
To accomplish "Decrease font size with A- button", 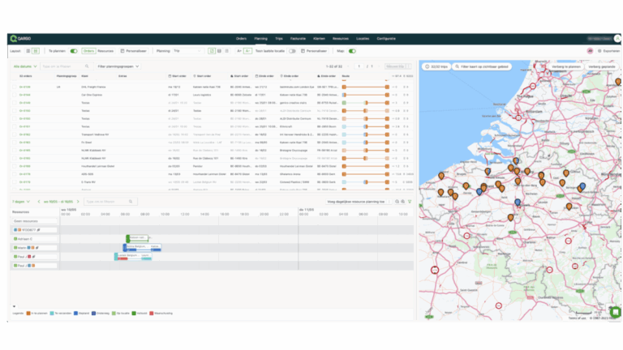I will pos(247,51).
